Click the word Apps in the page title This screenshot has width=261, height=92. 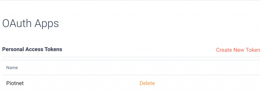[47, 24]
